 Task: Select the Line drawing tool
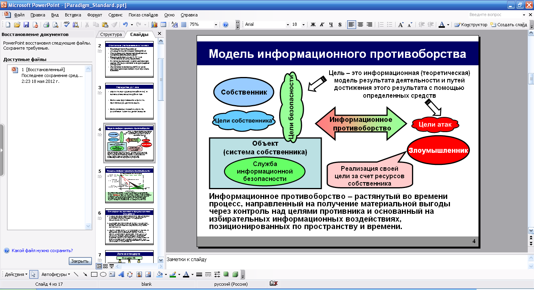76,274
